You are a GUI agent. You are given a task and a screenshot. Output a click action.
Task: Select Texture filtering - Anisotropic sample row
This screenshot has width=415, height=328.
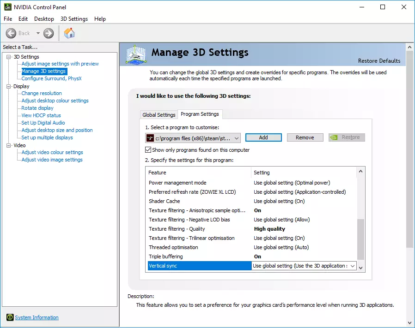point(252,210)
